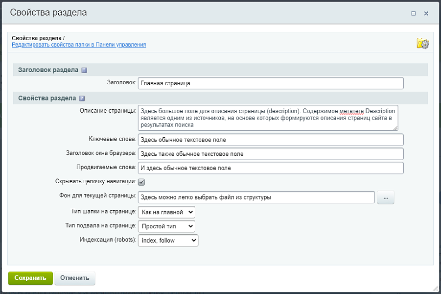Click the Ключевые слова text field
441x294 pixels.
(271, 140)
